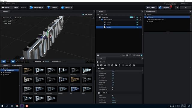
Task: Open Chrome from the taskbar
Action: point(17,106)
